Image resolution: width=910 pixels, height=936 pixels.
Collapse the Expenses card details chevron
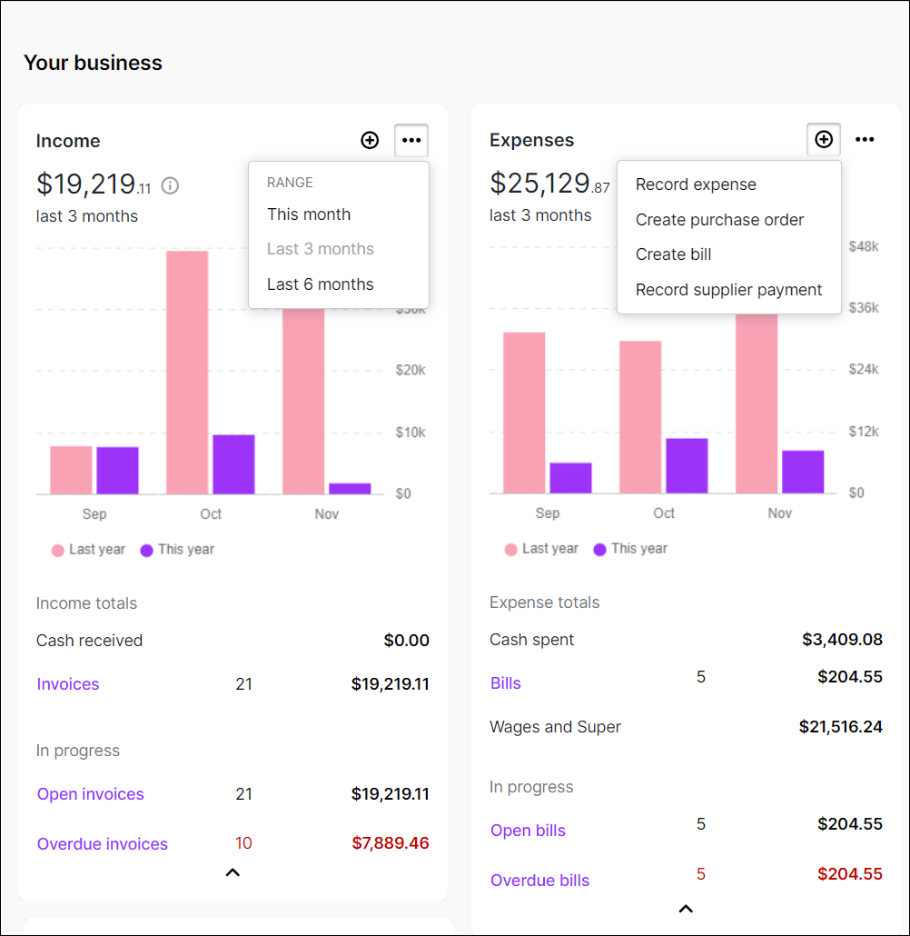click(x=686, y=909)
